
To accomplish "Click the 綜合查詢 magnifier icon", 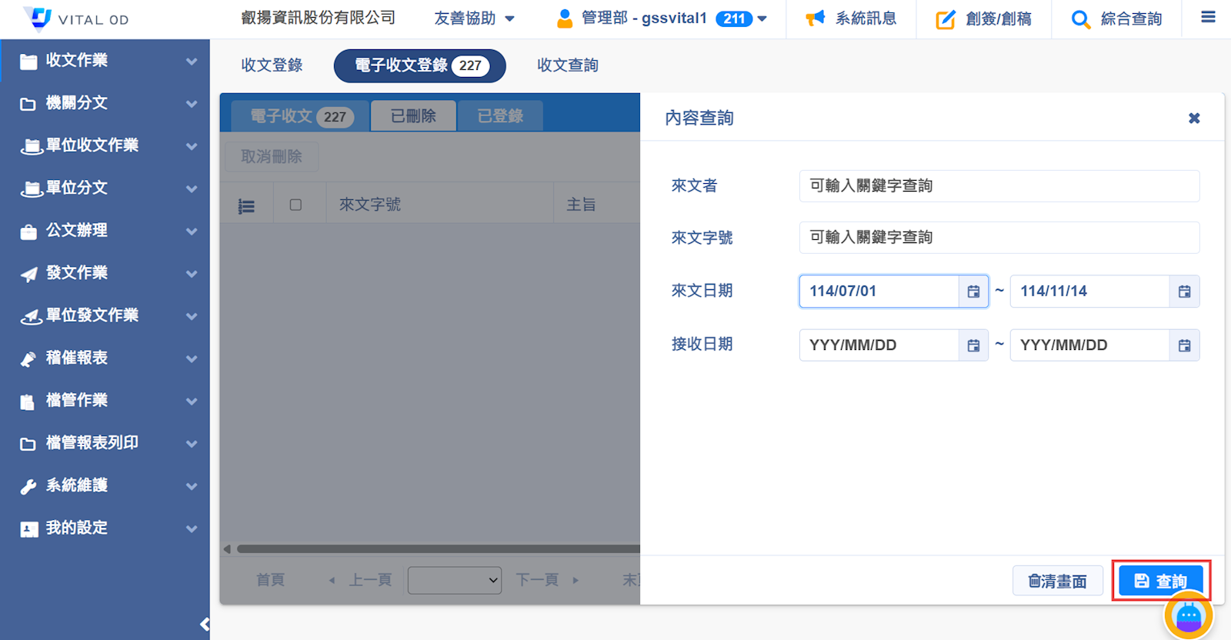I will click(1080, 19).
